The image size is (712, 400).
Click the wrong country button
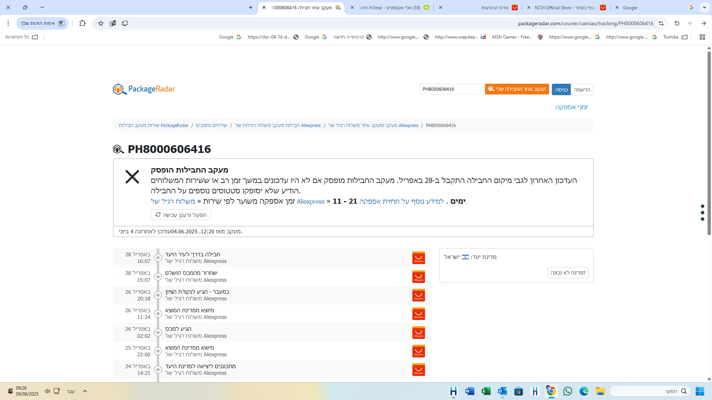tap(568, 273)
